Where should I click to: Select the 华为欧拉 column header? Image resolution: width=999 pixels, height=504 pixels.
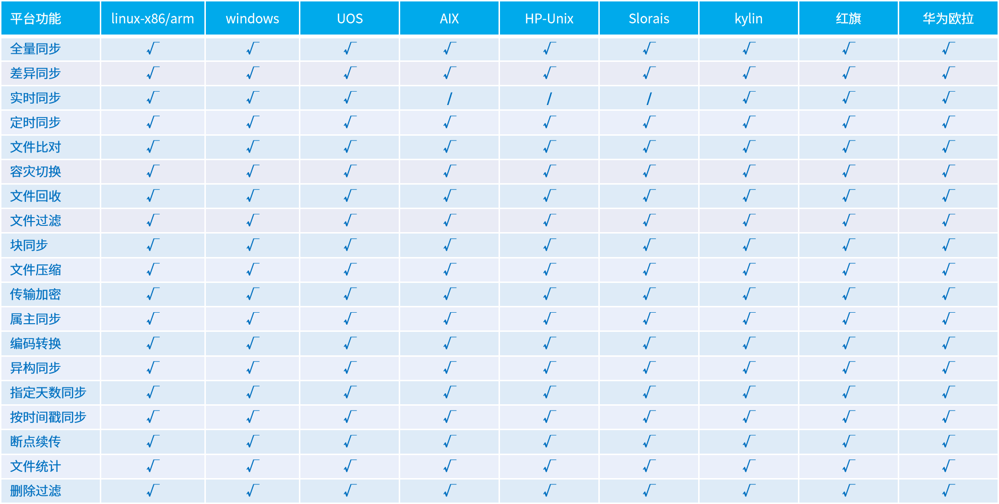[x=948, y=18]
